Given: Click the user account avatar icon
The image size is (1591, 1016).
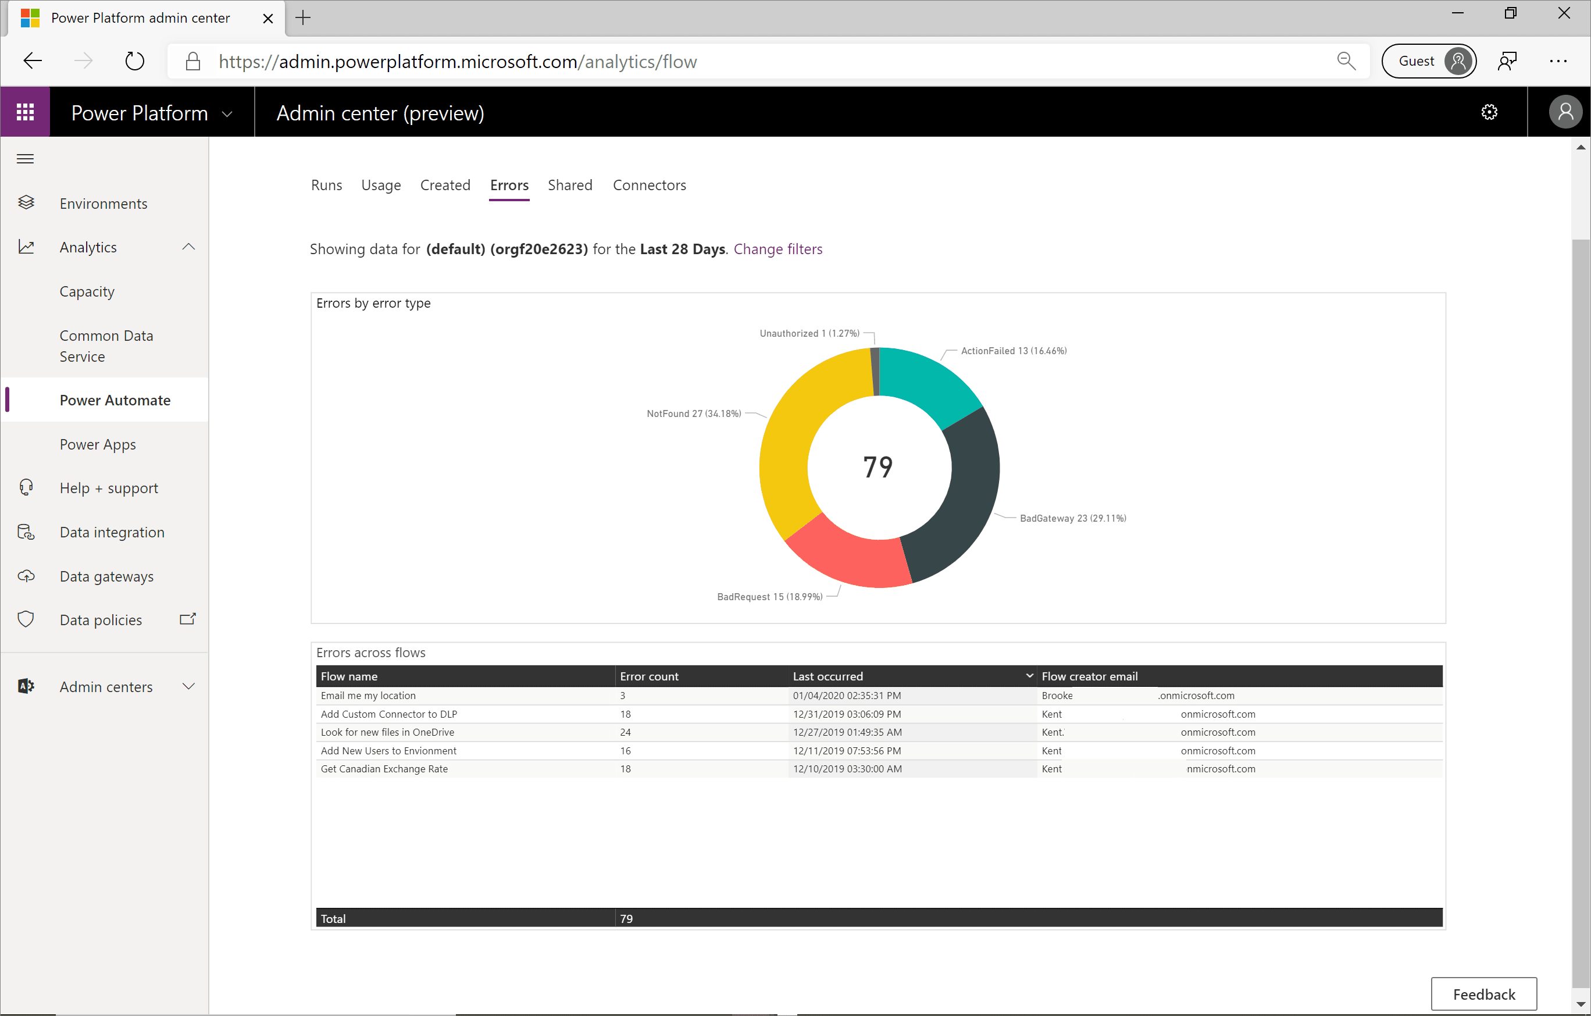Looking at the screenshot, I should 1565,112.
